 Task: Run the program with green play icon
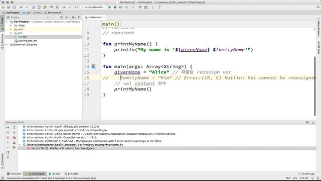pos(109,7)
